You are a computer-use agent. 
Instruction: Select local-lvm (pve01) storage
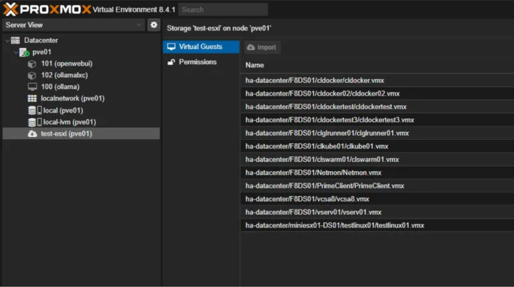pos(70,122)
